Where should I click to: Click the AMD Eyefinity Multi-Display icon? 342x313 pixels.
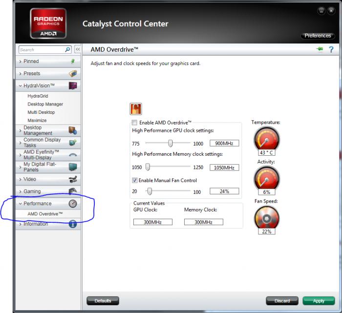click(x=73, y=155)
